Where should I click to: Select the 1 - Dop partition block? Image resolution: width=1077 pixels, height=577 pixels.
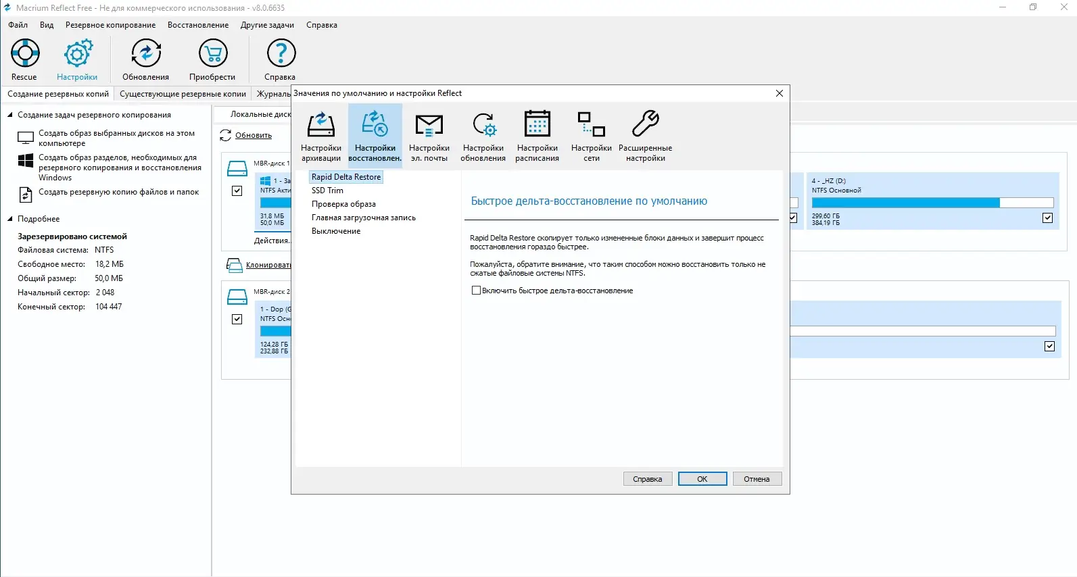(x=272, y=330)
